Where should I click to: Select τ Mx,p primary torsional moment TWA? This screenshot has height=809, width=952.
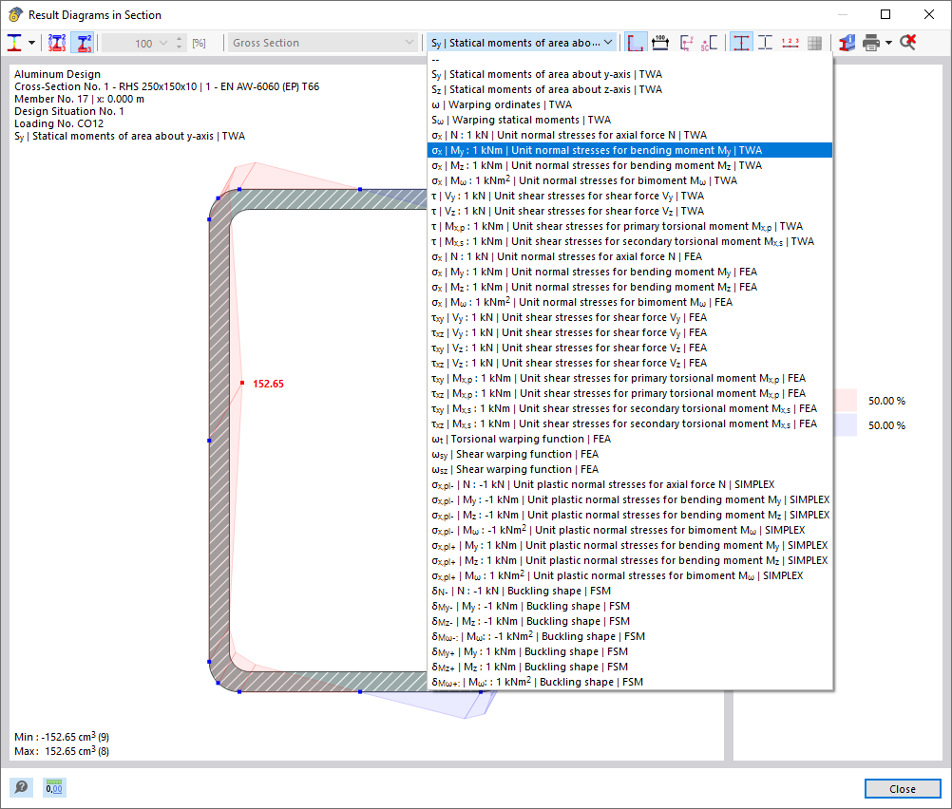630,226
